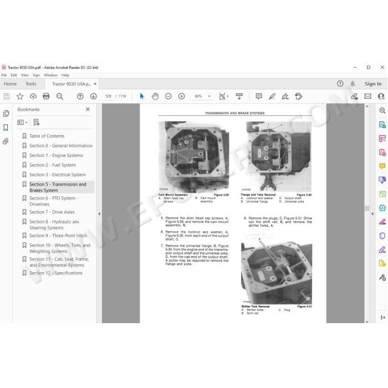The height and width of the screenshot is (388, 388).
Task: Click the page number field
Action: point(108,96)
